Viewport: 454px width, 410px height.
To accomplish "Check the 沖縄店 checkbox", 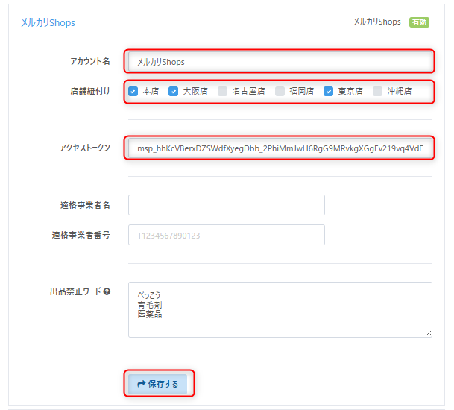I will pyautogui.click(x=377, y=91).
